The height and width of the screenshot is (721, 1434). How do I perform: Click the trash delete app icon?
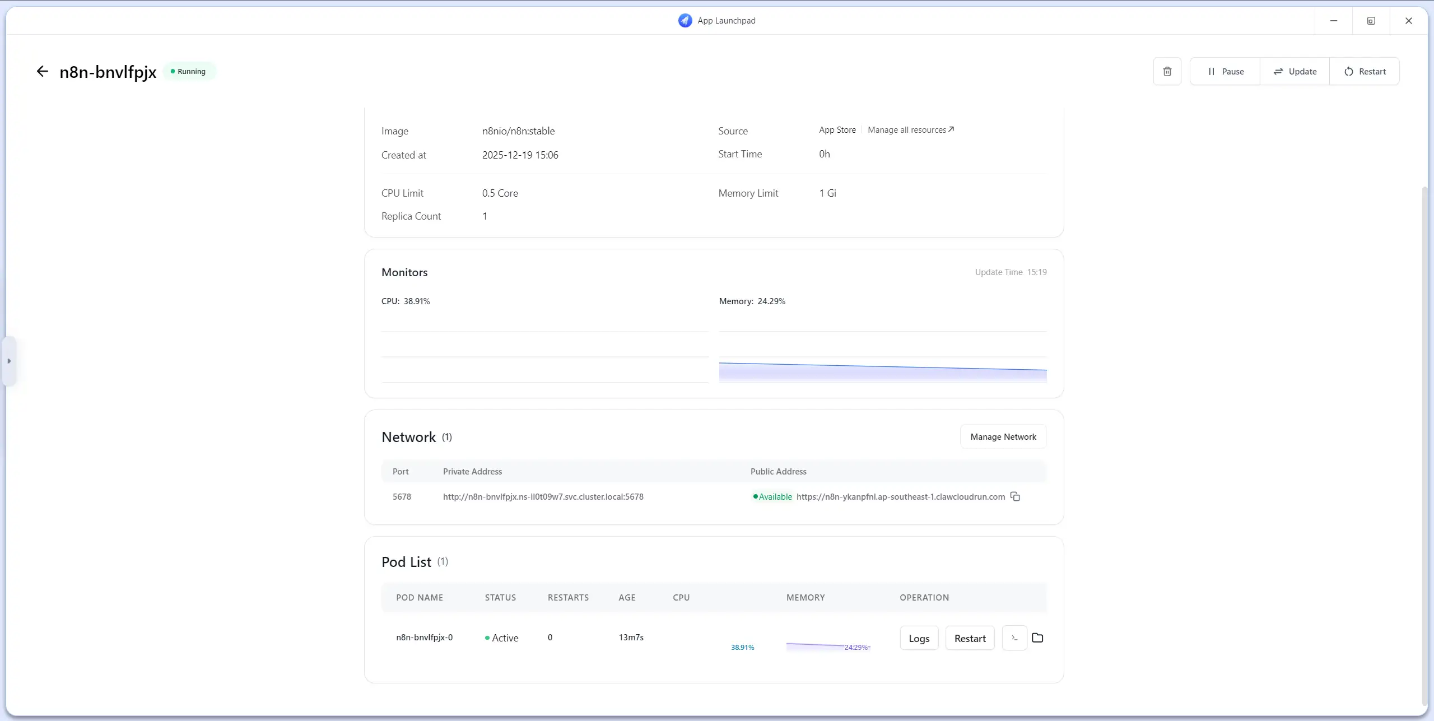[x=1167, y=71]
